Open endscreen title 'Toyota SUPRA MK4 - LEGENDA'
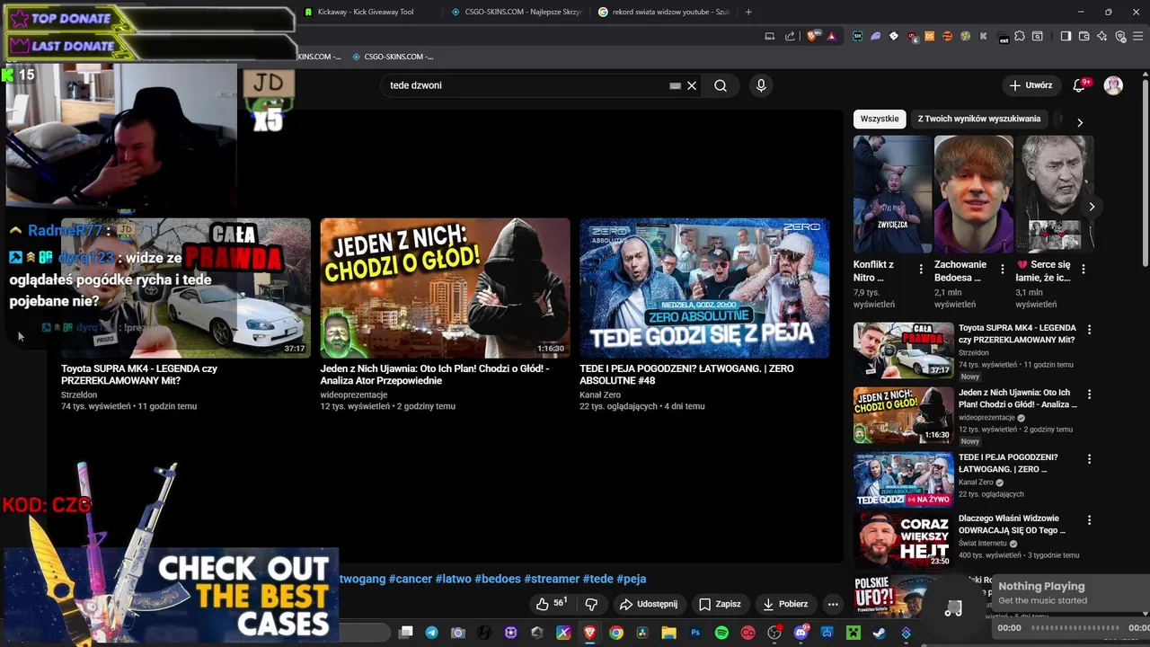 click(x=139, y=375)
